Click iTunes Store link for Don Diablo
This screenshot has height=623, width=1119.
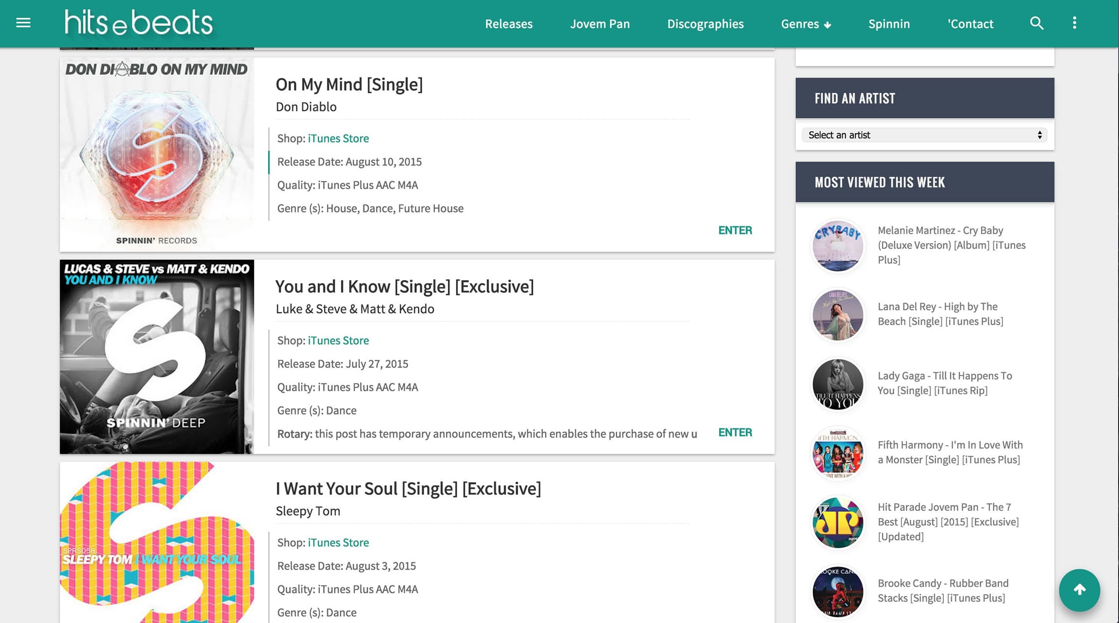coord(338,138)
